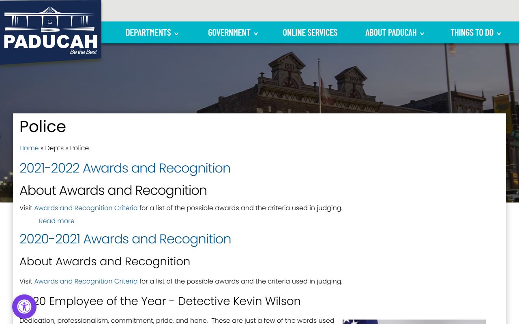Image resolution: width=519 pixels, height=324 pixels.
Task: Click the Depts breadcrumb text
Action: (x=54, y=148)
